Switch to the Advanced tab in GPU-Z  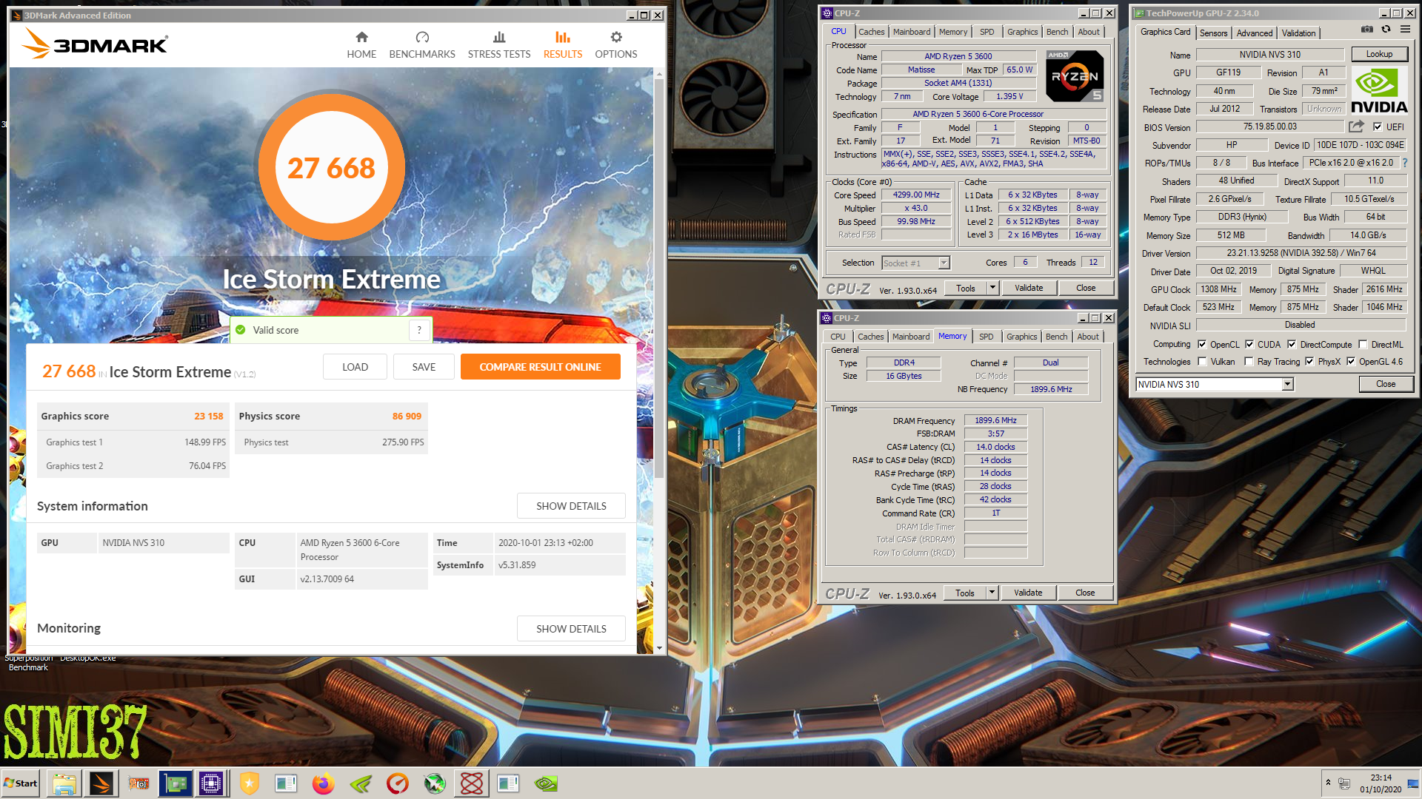pyautogui.click(x=1255, y=33)
